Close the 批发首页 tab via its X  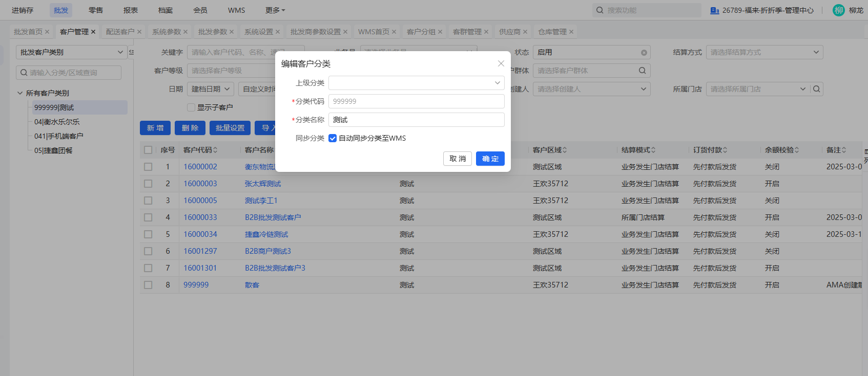pyautogui.click(x=47, y=32)
